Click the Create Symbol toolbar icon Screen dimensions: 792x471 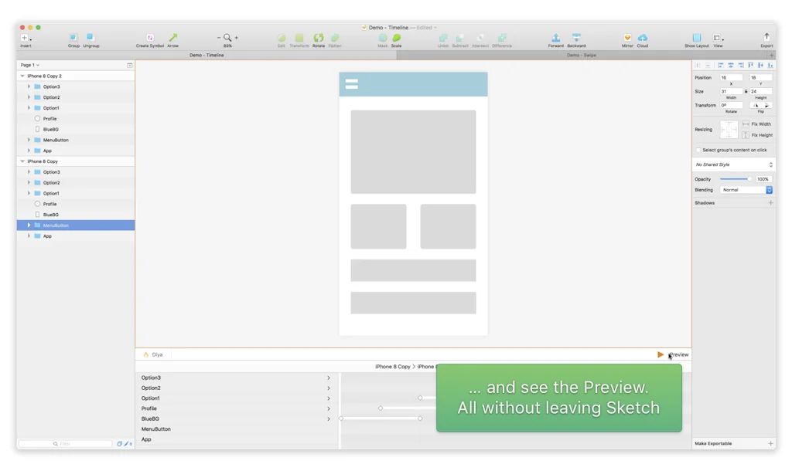(x=150, y=38)
